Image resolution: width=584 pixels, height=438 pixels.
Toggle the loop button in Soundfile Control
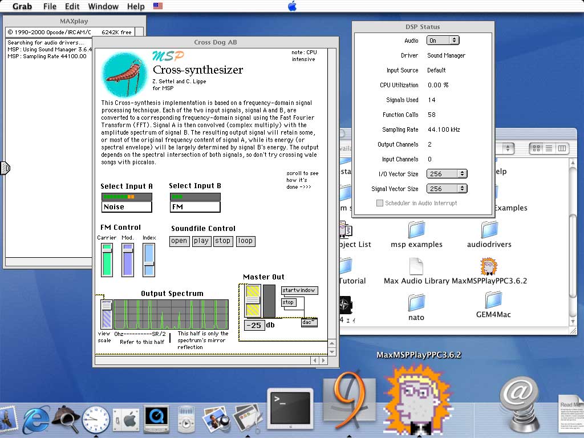click(x=245, y=241)
